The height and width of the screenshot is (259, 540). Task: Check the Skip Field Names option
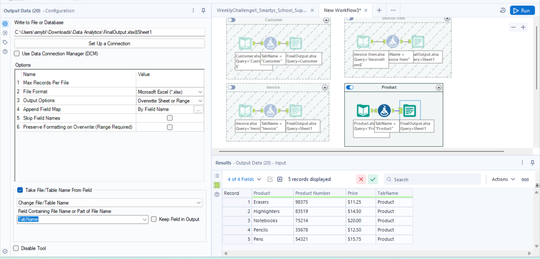pyautogui.click(x=170, y=118)
